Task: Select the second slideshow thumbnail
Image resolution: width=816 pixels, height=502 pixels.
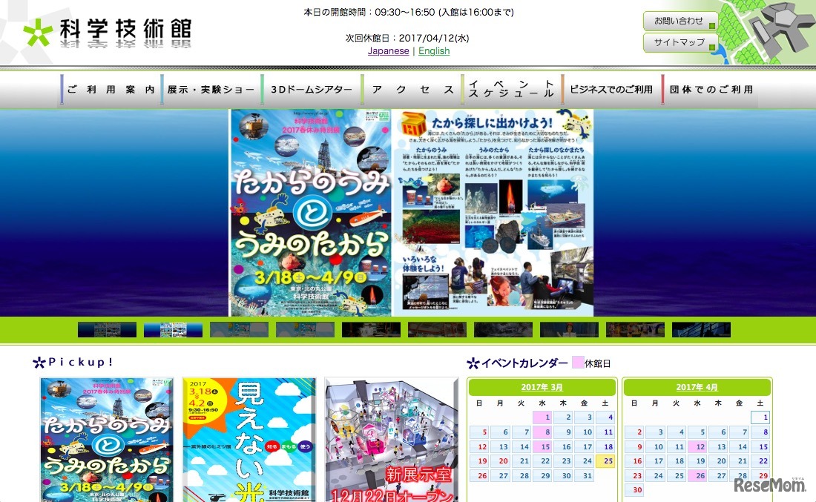Action: 173,330
